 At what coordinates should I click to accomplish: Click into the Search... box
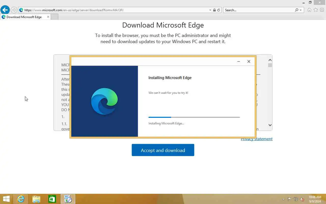(x=259, y=10)
